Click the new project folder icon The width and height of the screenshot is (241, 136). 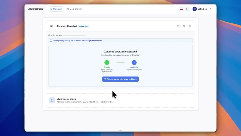click(x=52, y=100)
